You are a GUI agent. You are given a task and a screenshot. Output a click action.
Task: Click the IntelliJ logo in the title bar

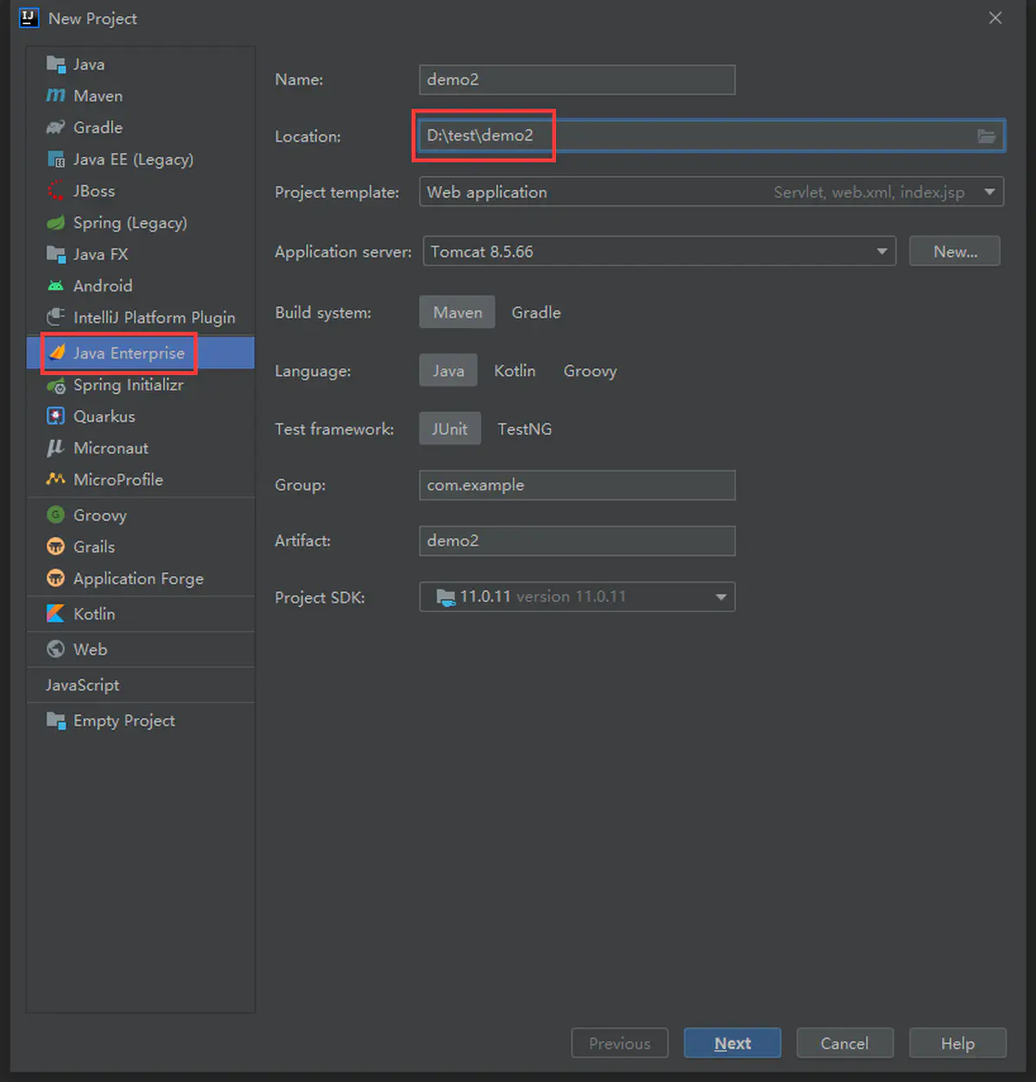pos(28,17)
